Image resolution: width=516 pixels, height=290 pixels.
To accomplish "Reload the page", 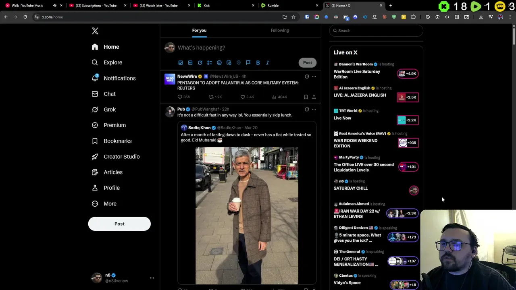I will (25, 17).
